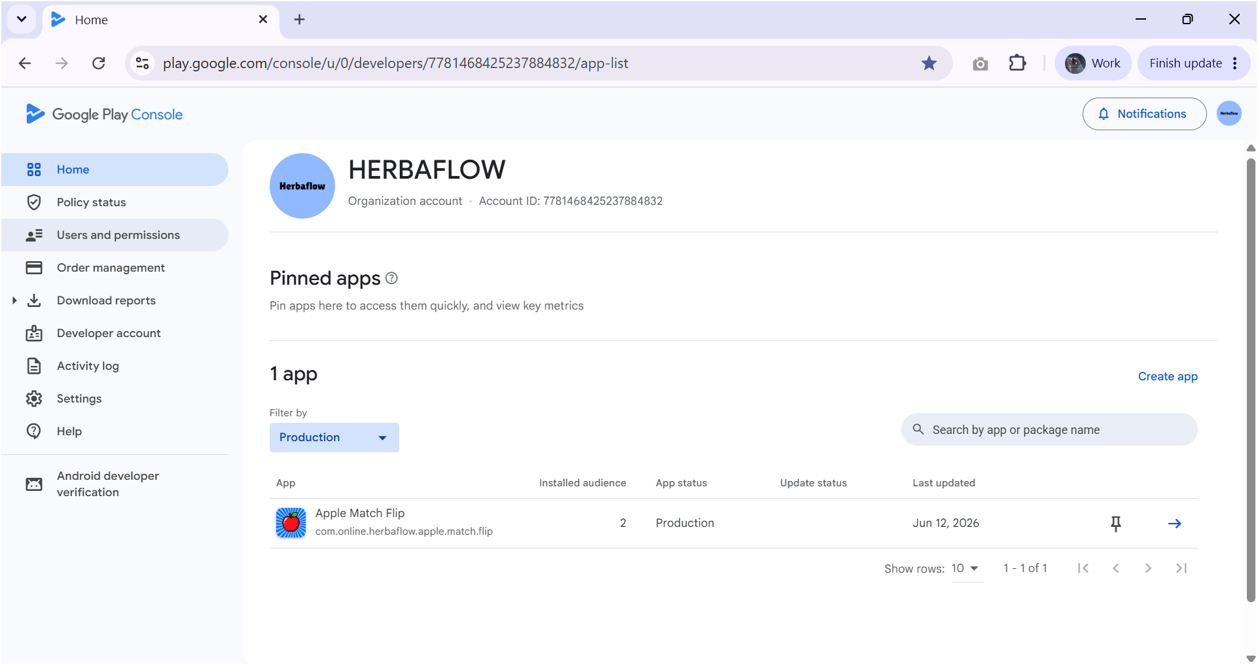The height and width of the screenshot is (665, 1258).
Task: Click the vertical page scrollbar
Action: (x=1251, y=380)
